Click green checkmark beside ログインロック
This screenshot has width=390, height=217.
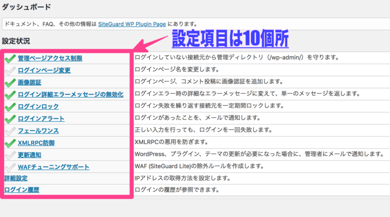point(10,107)
